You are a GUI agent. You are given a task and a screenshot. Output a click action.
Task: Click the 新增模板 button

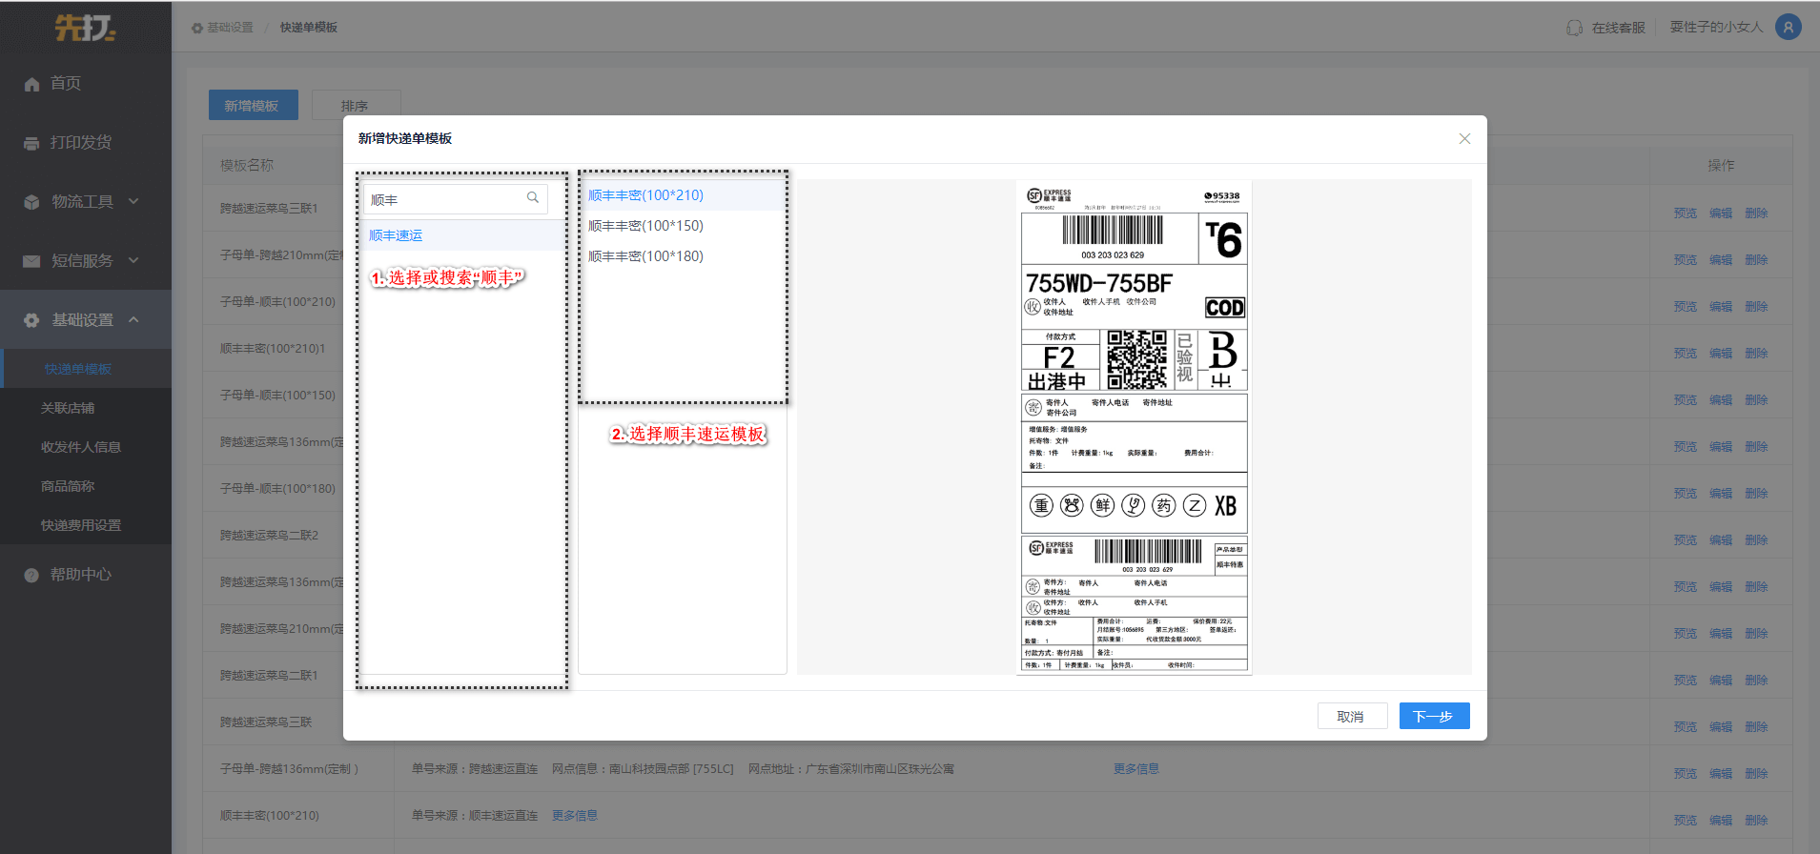tap(254, 105)
